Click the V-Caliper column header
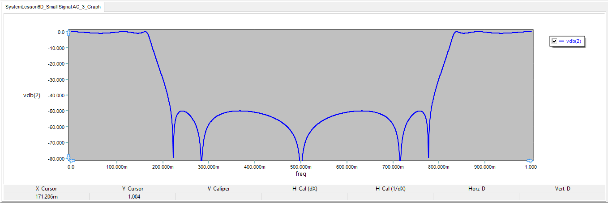The width and height of the screenshot is (608, 203). coord(218,189)
